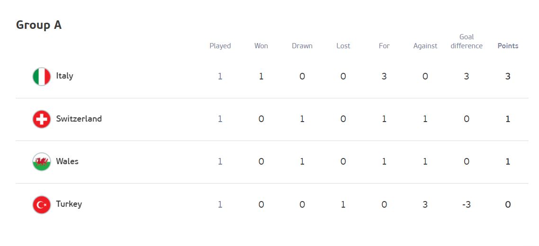The height and width of the screenshot is (246, 539).
Task: Open the Switzerland team link
Action: (79, 119)
